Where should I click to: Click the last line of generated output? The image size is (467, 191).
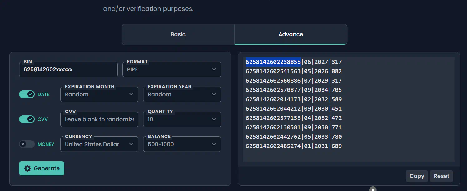pyautogui.click(x=293, y=146)
